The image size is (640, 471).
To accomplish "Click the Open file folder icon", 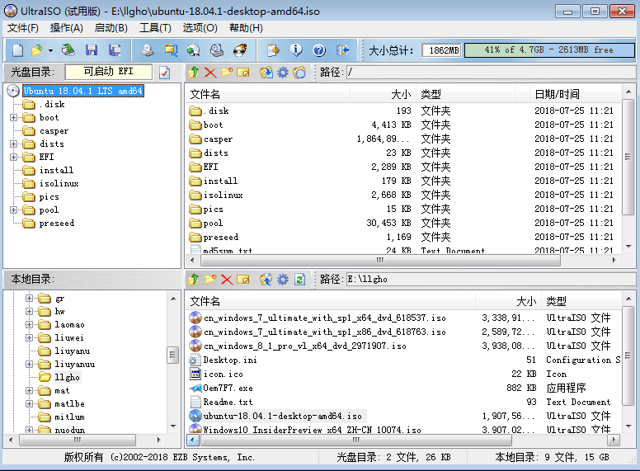I will (x=37, y=50).
